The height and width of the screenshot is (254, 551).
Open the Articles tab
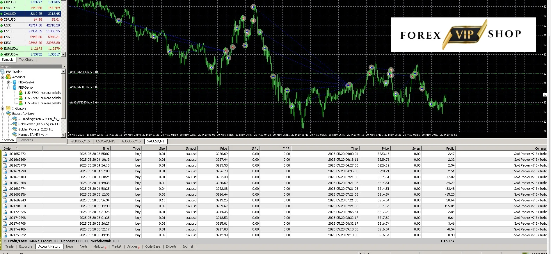click(x=133, y=246)
